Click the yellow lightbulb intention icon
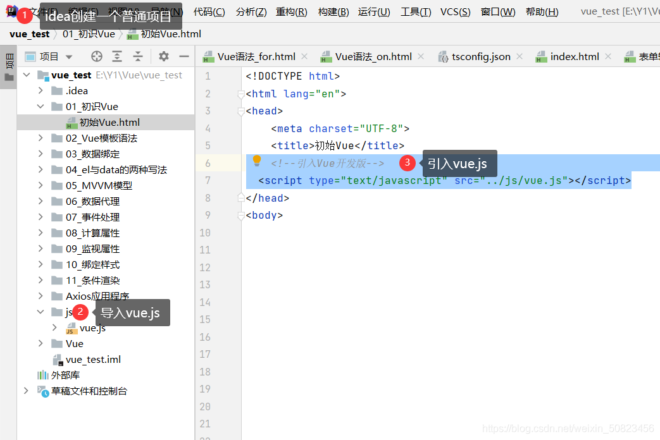Screen dimensions: 660x440 tap(257, 161)
